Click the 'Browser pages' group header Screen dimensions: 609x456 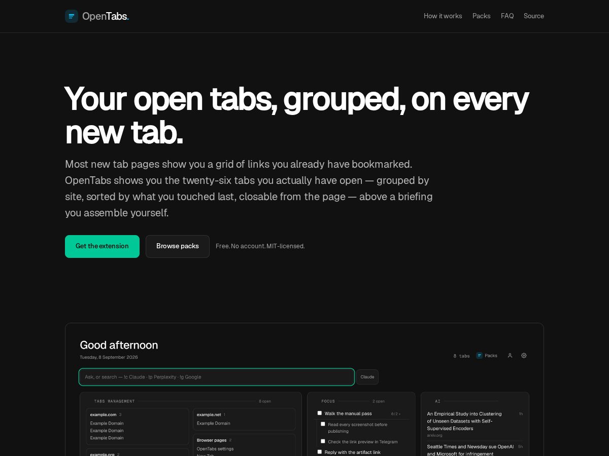[212, 440]
